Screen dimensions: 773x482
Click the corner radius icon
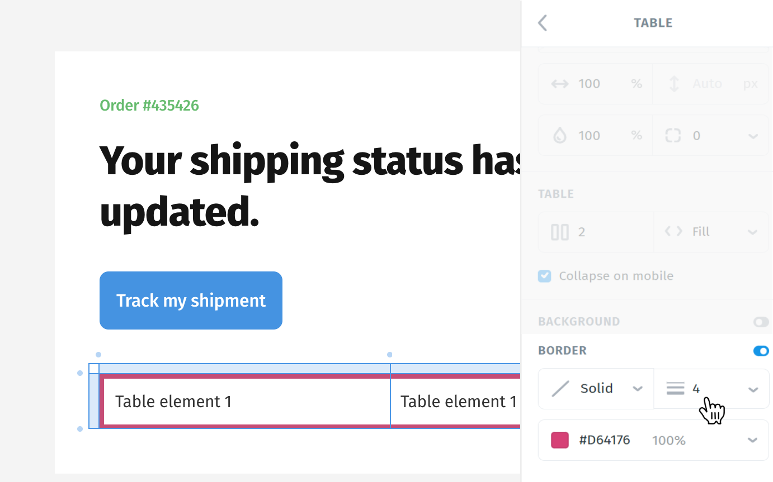[673, 136]
